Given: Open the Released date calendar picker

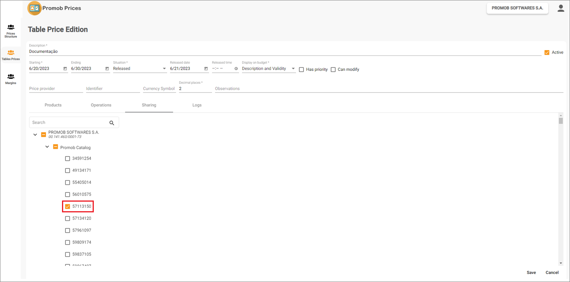Looking at the screenshot, I should coord(206,68).
